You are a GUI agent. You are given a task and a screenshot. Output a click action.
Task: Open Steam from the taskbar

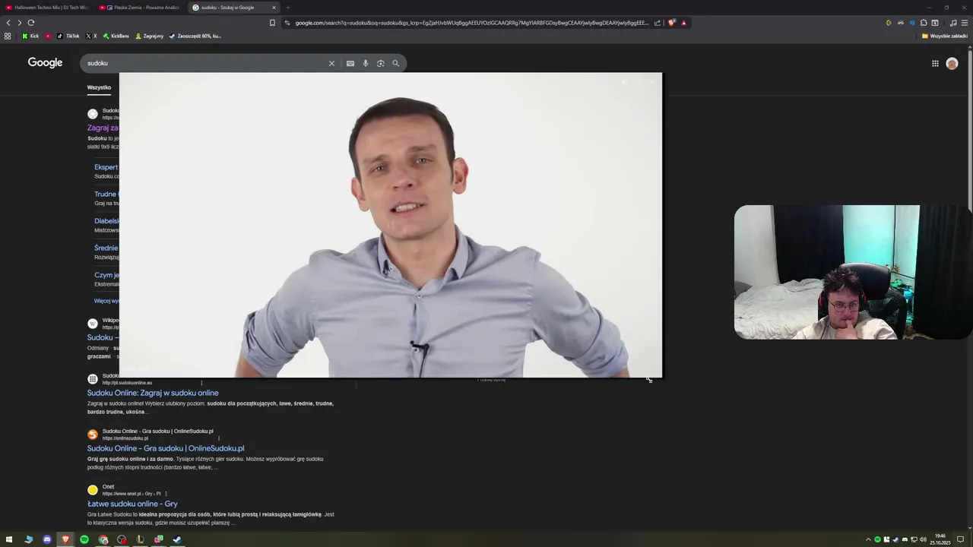click(177, 539)
